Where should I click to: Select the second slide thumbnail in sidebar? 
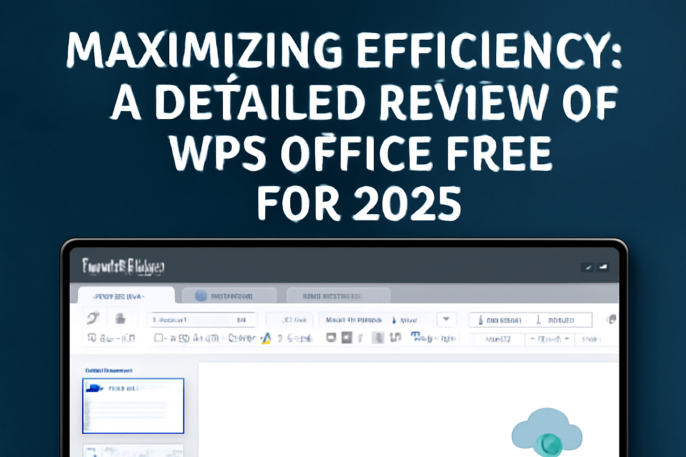point(133,450)
